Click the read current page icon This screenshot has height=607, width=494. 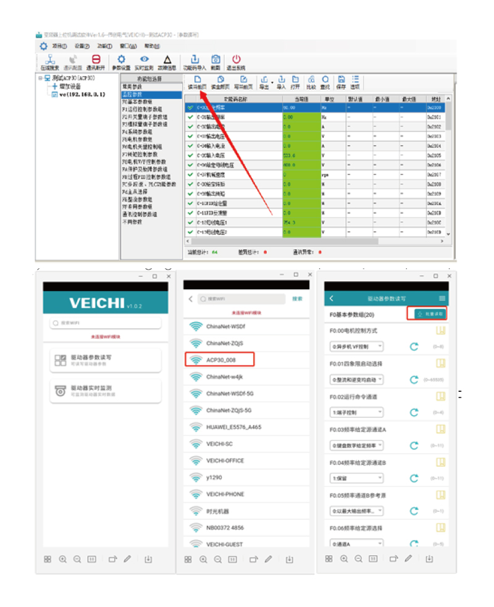click(x=197, y=79)
